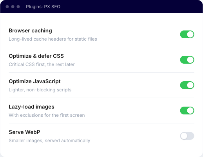Select the 'Serve WebP' heading

[x=24, y=132]
